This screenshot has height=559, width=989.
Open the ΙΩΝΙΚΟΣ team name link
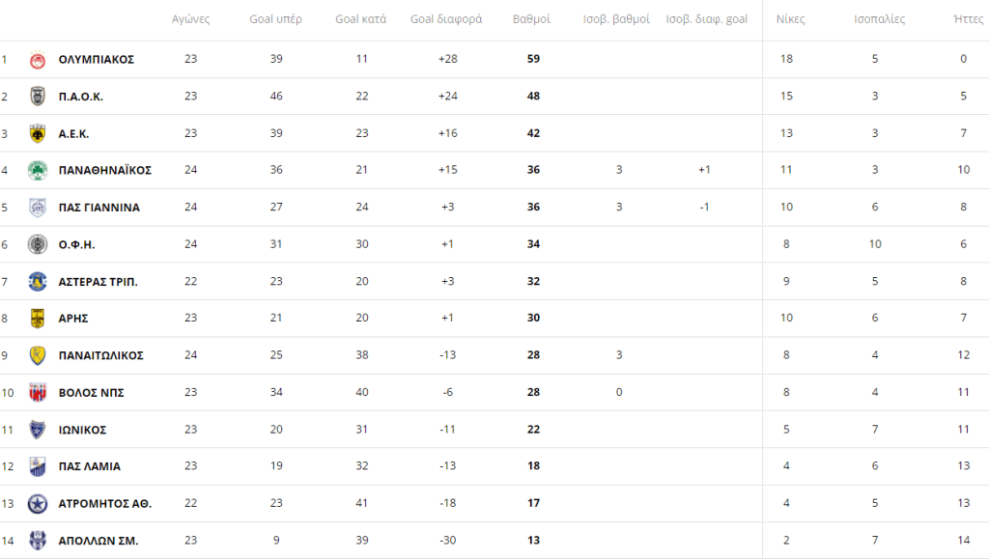tap(83, 430)
